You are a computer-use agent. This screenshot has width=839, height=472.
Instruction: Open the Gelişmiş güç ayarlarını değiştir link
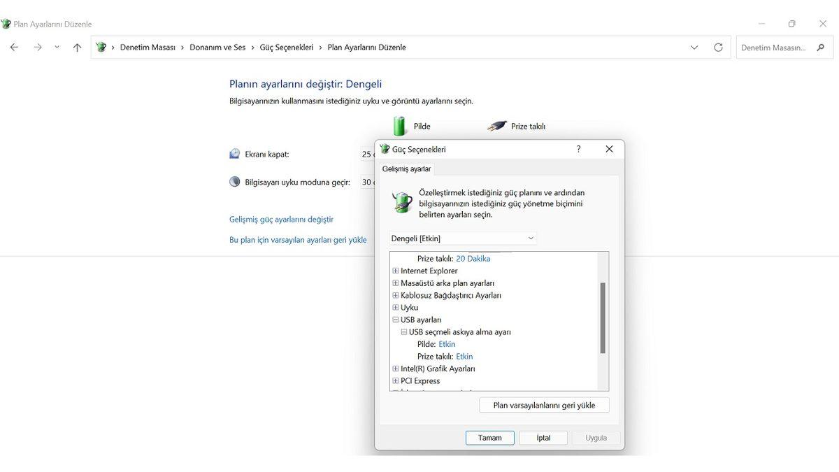(x=280, y=219)
